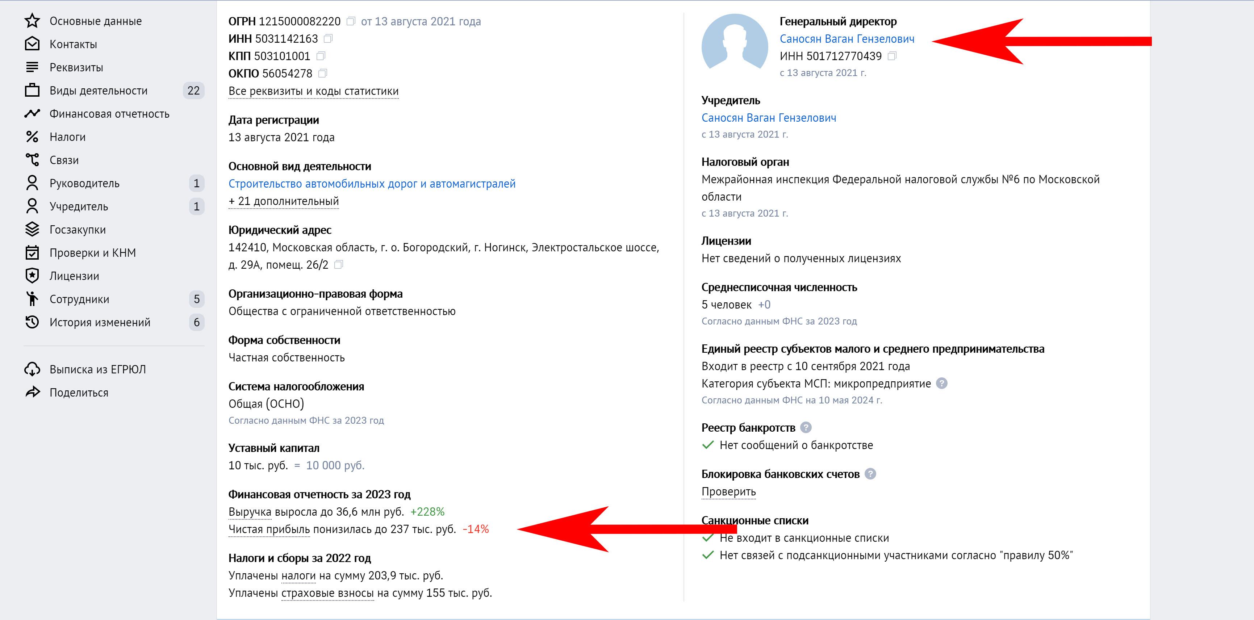This screenshot has height=620, width=1254.
Task: Open Финансовая отчетность in the sidebar
Action: click(109, 114)
